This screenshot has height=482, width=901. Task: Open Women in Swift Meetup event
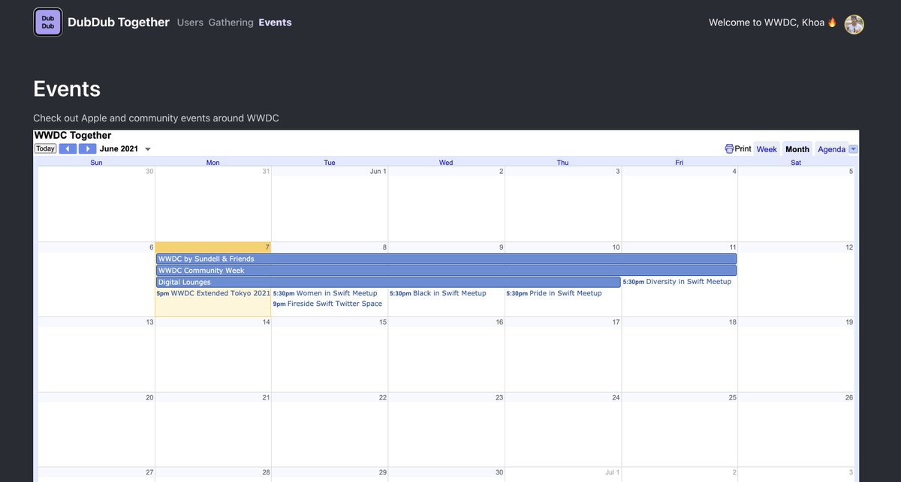(x=325, y=293)
